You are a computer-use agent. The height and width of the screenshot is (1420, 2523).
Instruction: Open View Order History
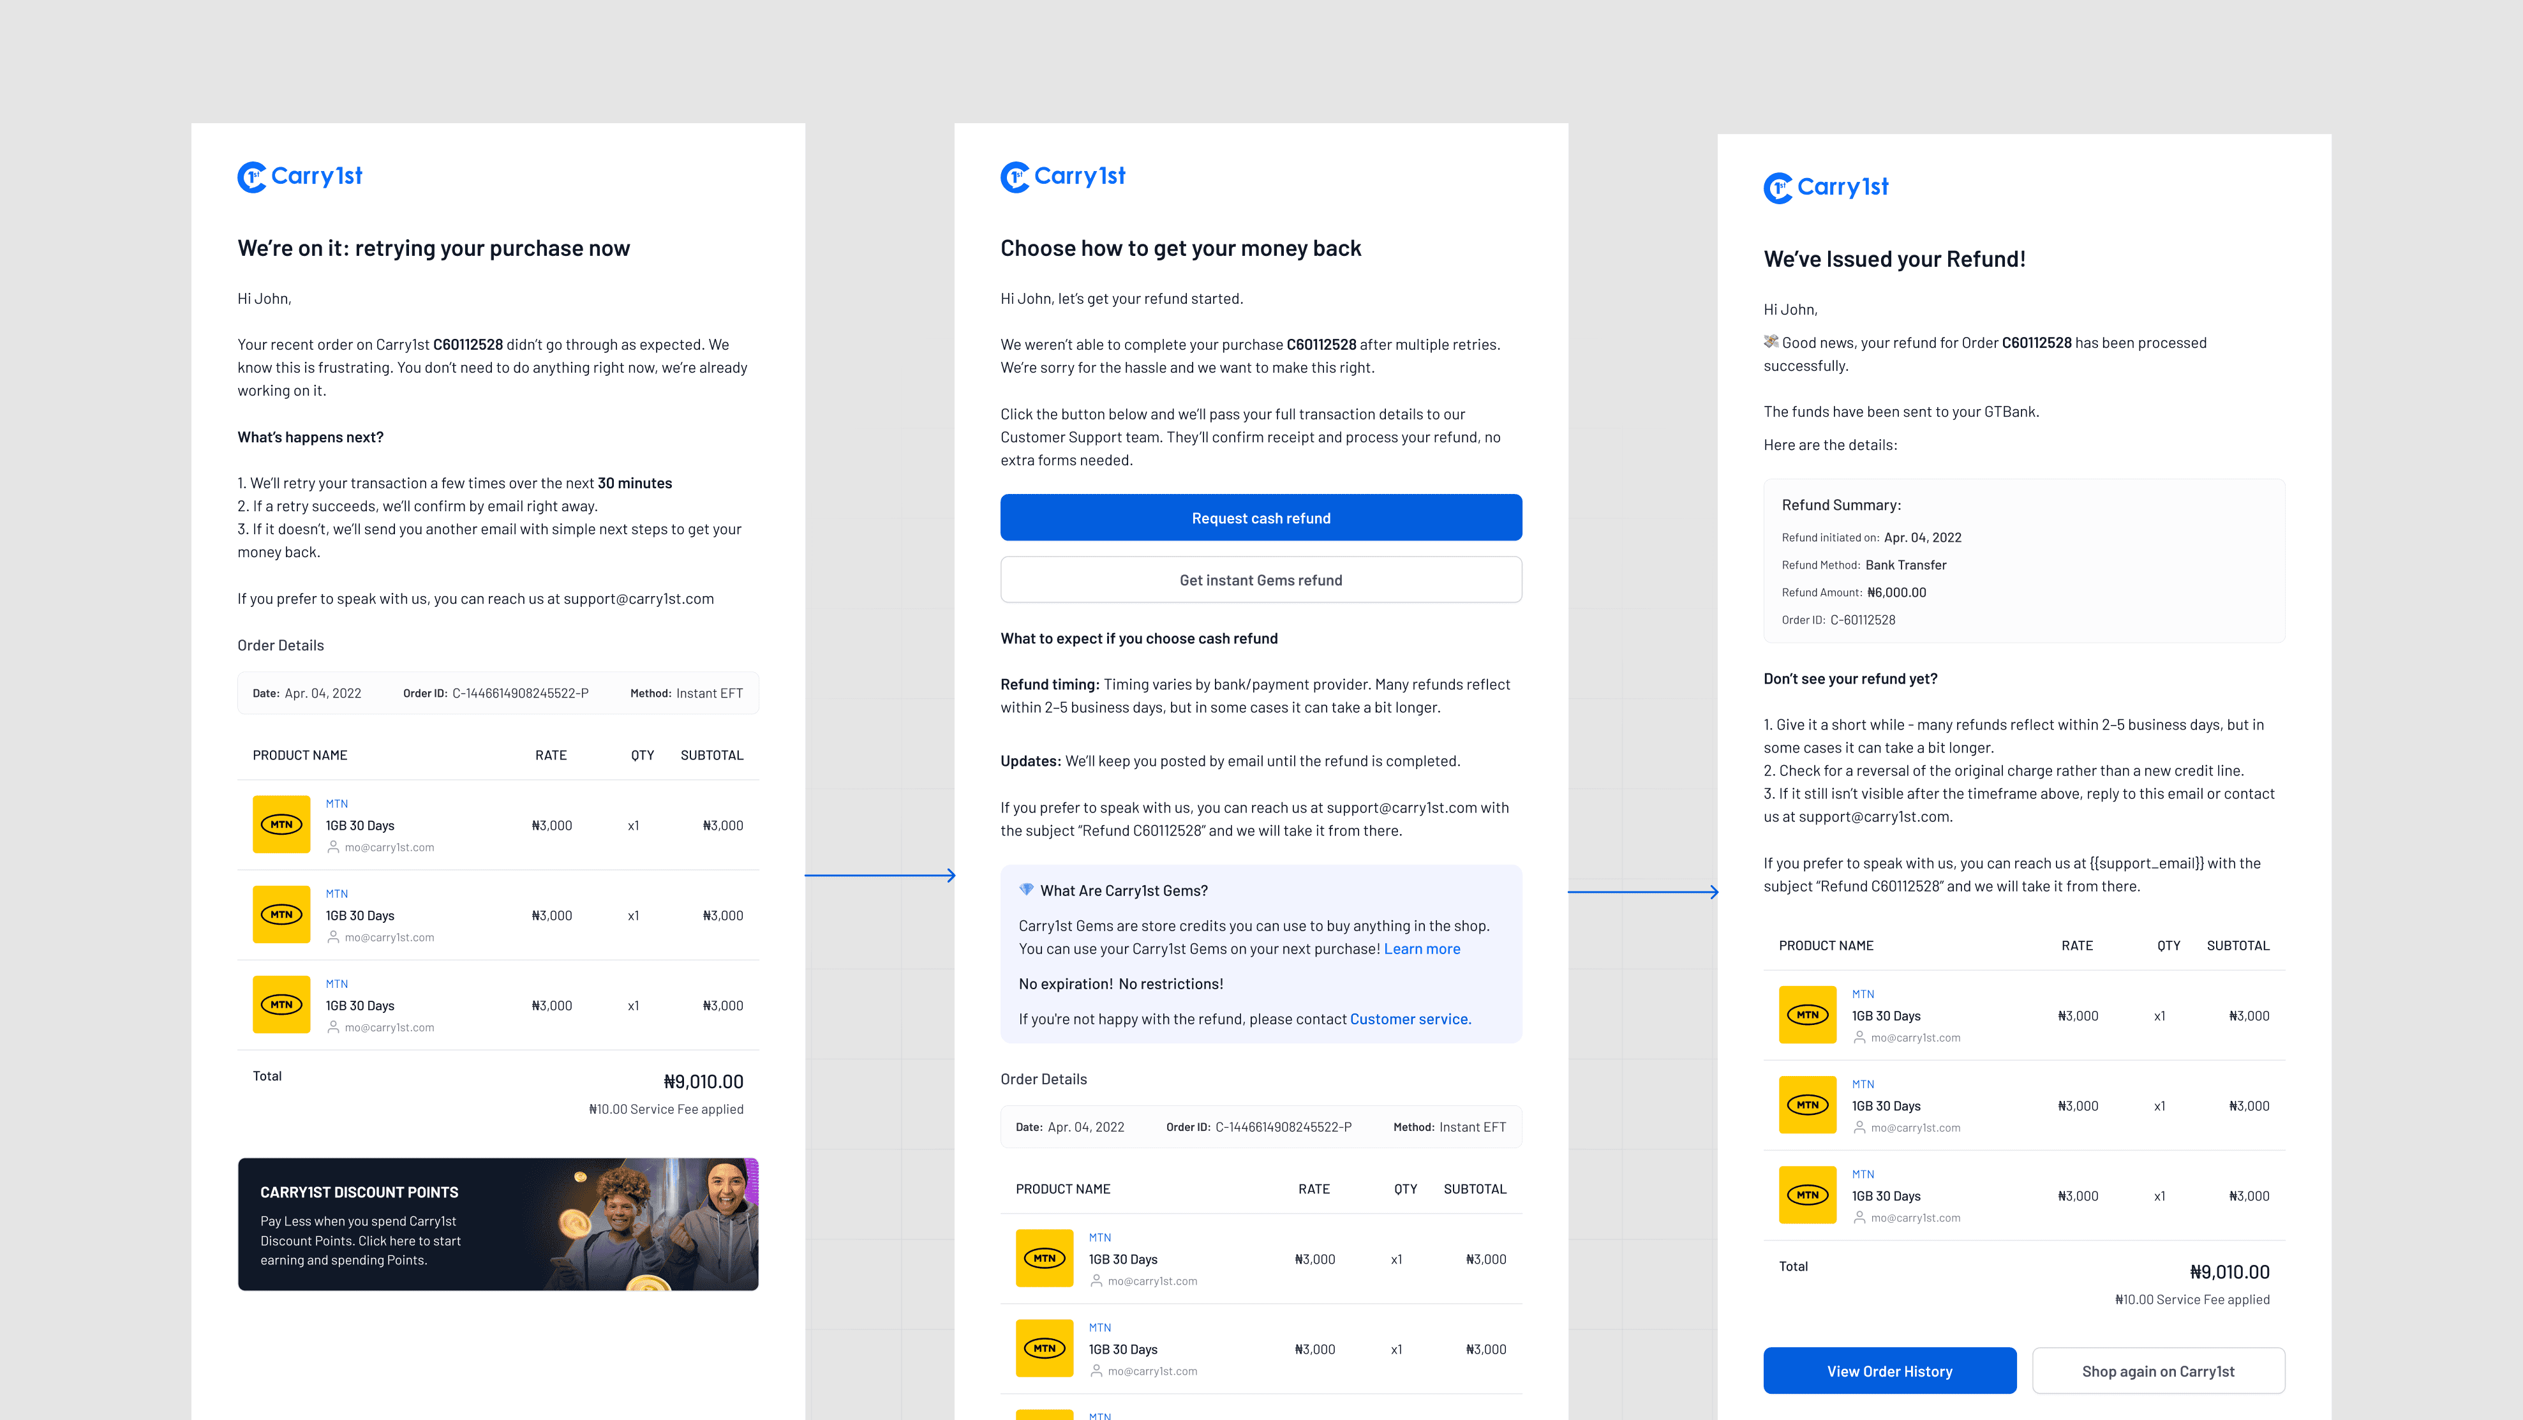coord(1889,1371)
